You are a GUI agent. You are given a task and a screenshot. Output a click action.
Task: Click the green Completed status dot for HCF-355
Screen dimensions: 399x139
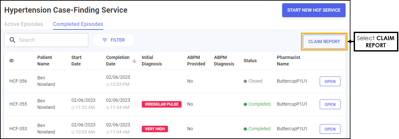click(x=245, y=104)
